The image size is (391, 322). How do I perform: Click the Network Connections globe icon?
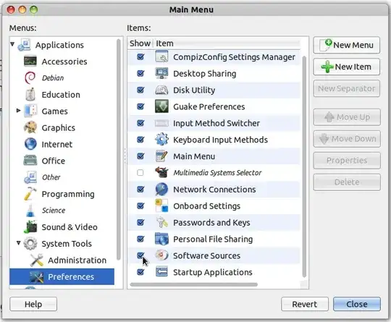161,189
